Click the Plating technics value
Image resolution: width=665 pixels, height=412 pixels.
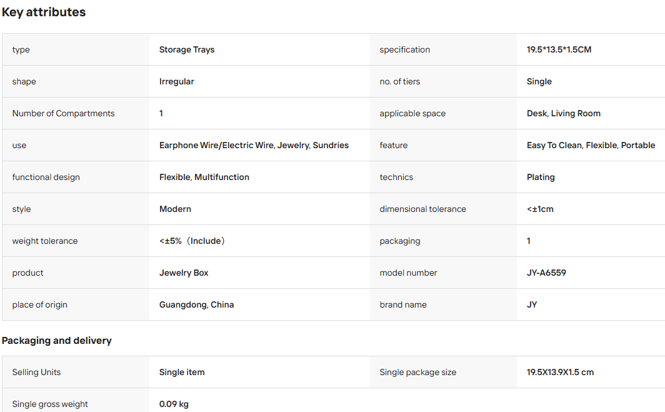pyautogui.click(x=541, y=177)
